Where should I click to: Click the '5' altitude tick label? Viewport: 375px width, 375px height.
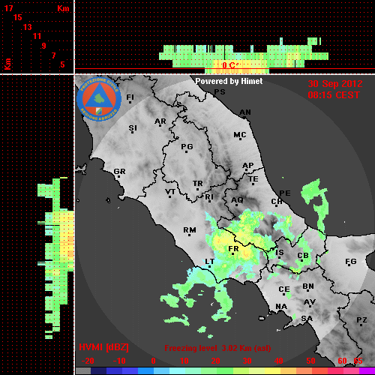point(62,64)
